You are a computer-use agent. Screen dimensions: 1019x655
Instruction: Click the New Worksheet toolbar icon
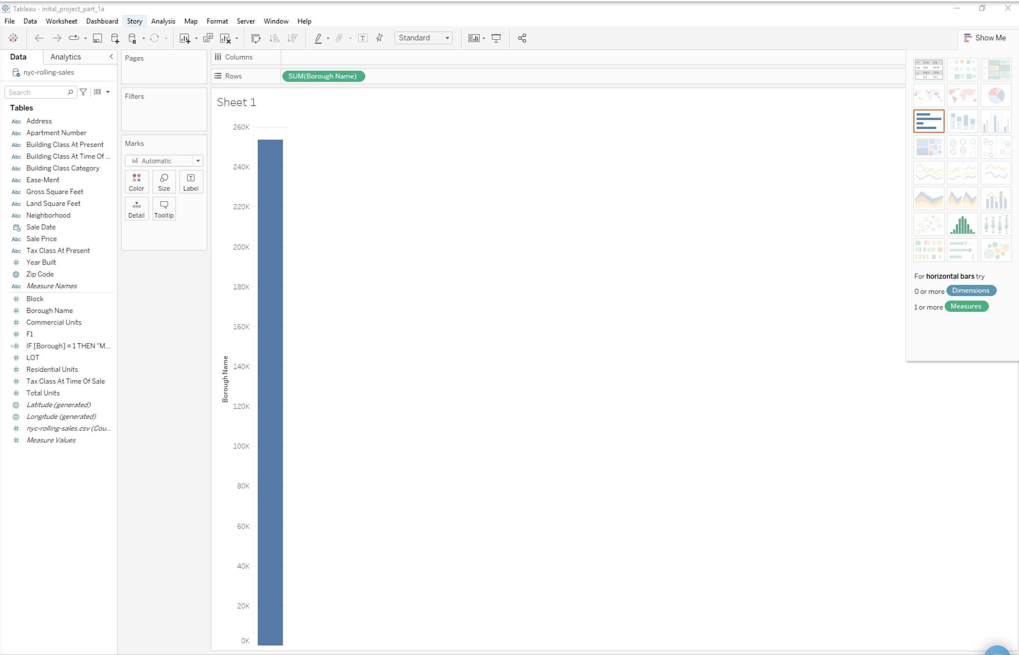point(185,38)
